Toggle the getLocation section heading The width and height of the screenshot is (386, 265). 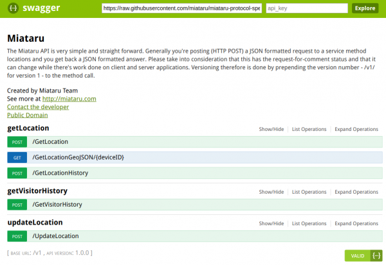pyautogui.click(x=28, y=128)
